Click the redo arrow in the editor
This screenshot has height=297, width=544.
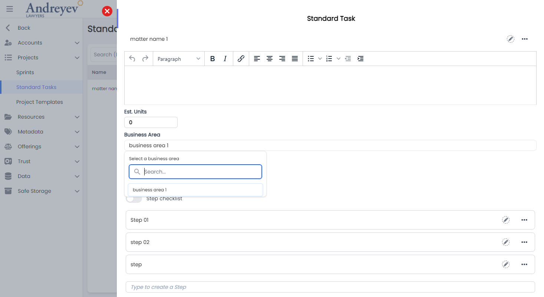click(145, 58)
